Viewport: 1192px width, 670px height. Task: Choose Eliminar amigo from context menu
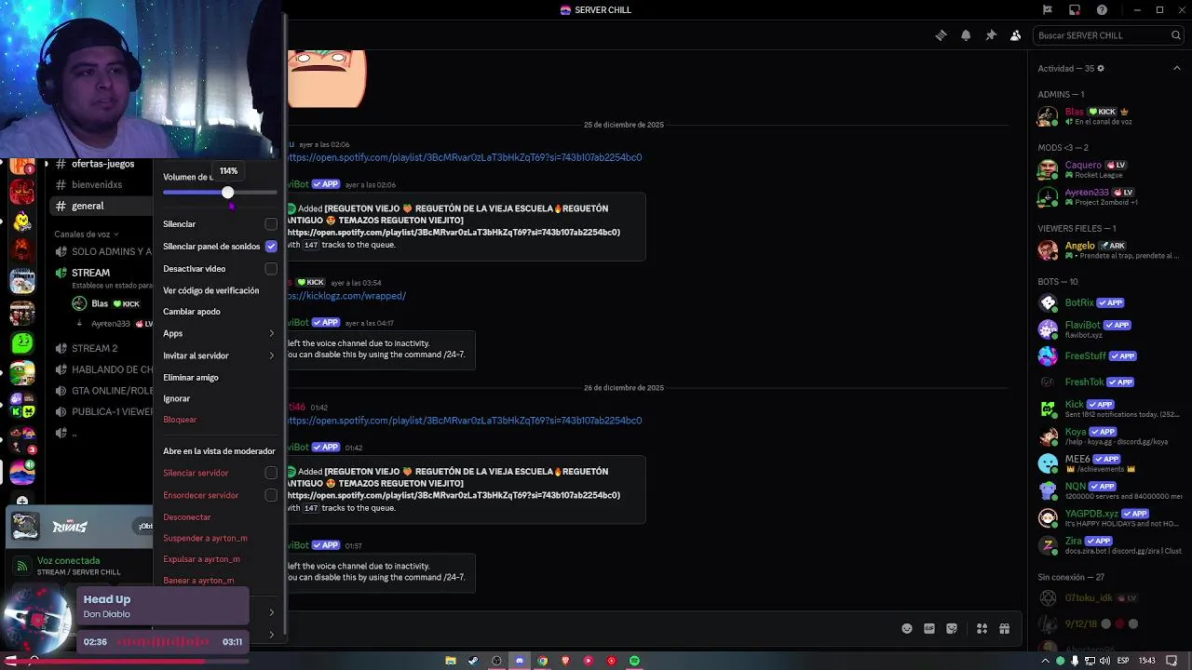(x=191, y=378)
